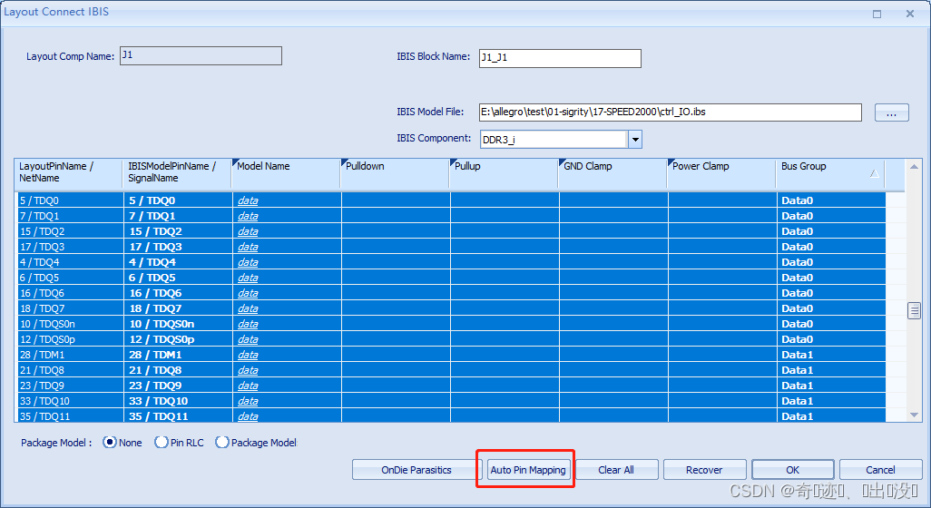This screenshot has height=508, width=931.
Task: Edit the IBIS Block Name field
Action: pos(560,58)
